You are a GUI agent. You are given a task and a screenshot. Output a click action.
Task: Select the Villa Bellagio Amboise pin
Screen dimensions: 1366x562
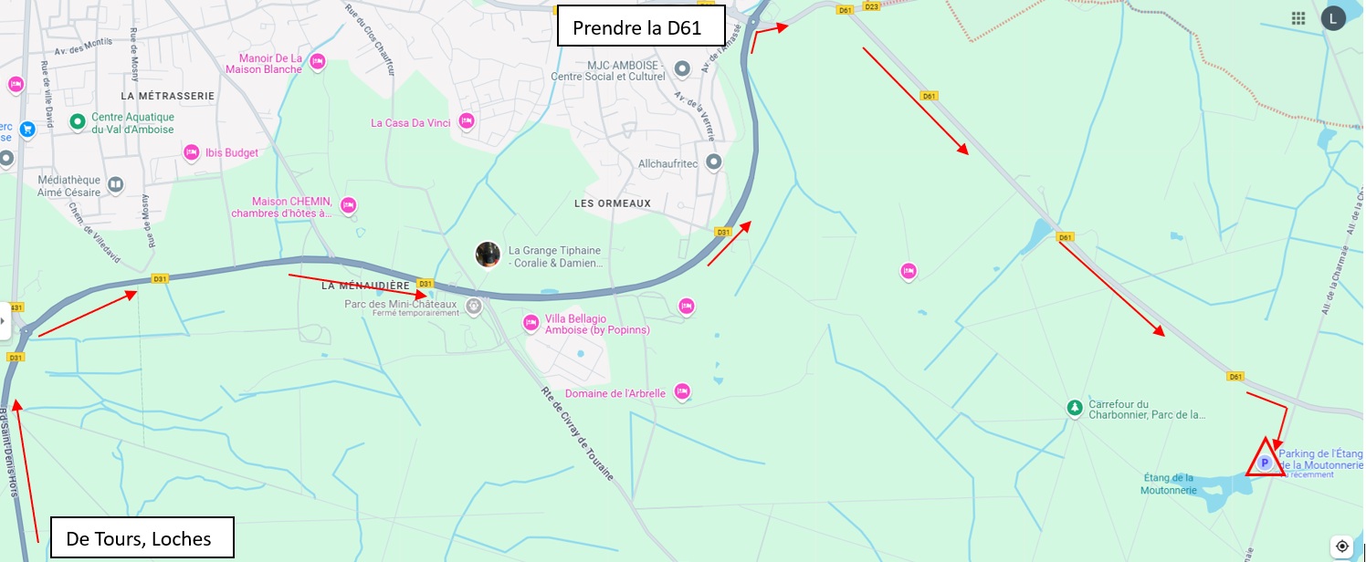(x=531, y=322)
